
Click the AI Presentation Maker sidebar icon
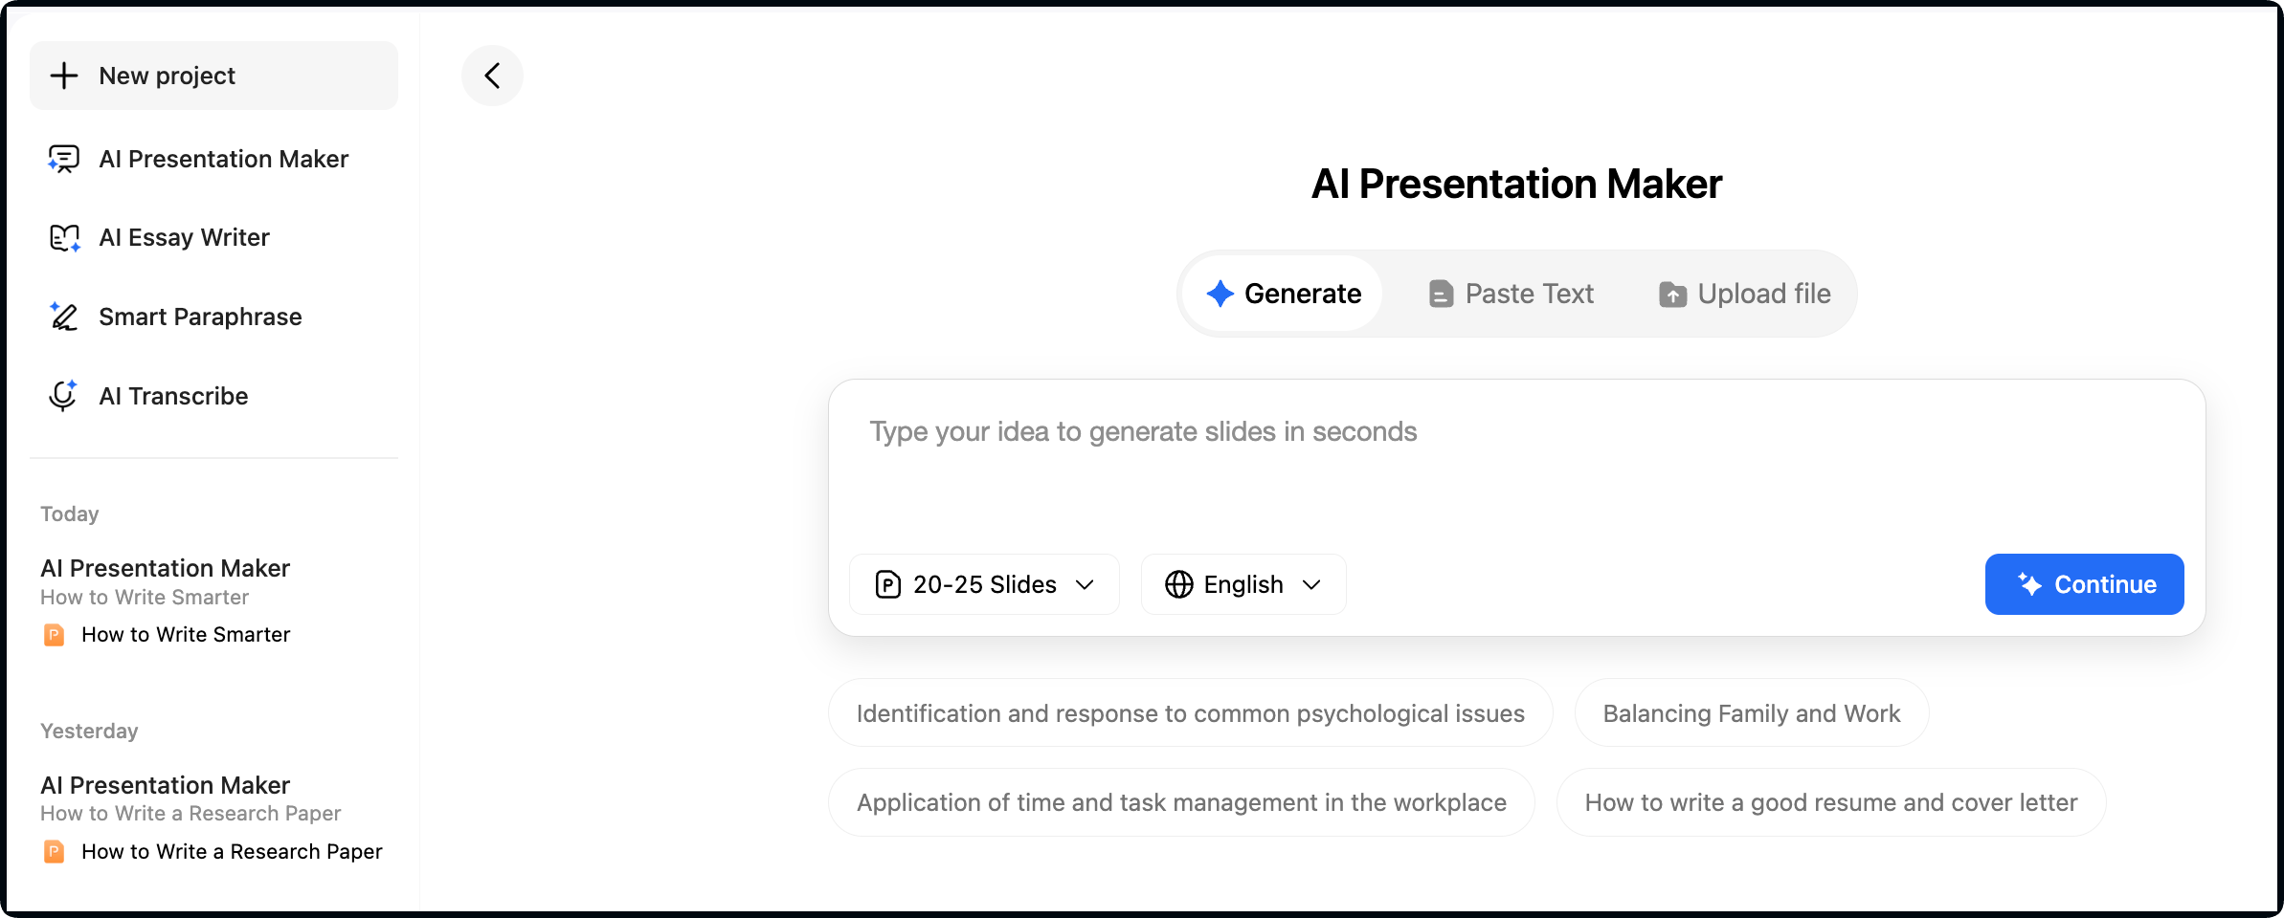click(64, 159)
